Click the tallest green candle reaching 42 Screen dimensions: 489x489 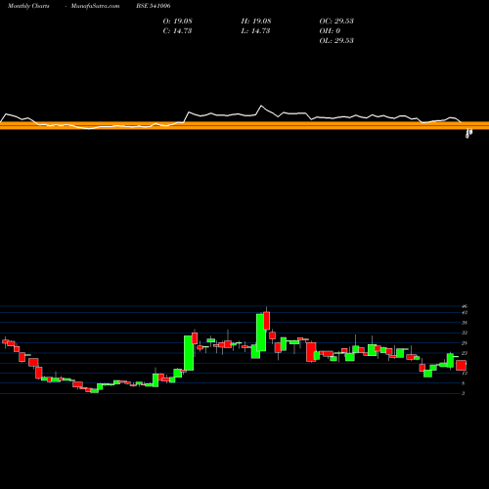(x=261, y=333)
